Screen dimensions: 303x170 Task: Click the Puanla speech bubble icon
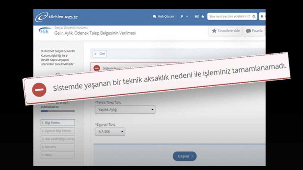click(x=248, y=31)
